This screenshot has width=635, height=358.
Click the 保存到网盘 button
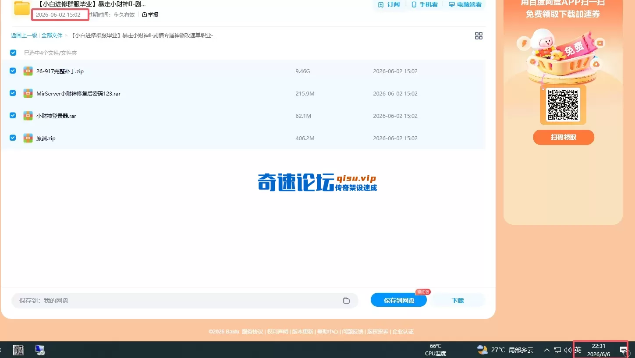[399, 300]
